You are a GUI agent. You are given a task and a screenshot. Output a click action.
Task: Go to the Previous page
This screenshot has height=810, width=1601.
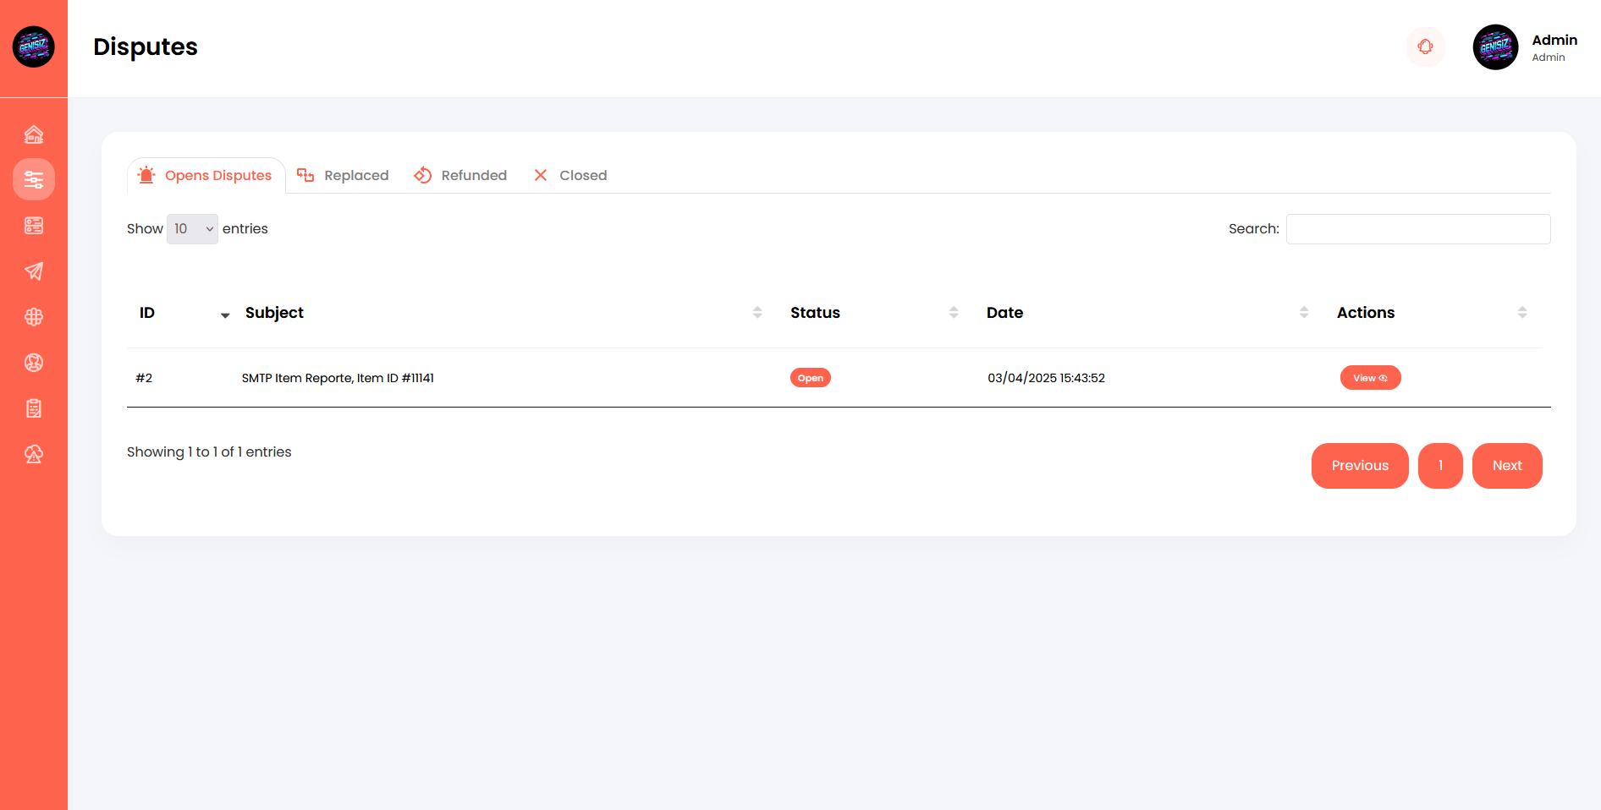1360,466
